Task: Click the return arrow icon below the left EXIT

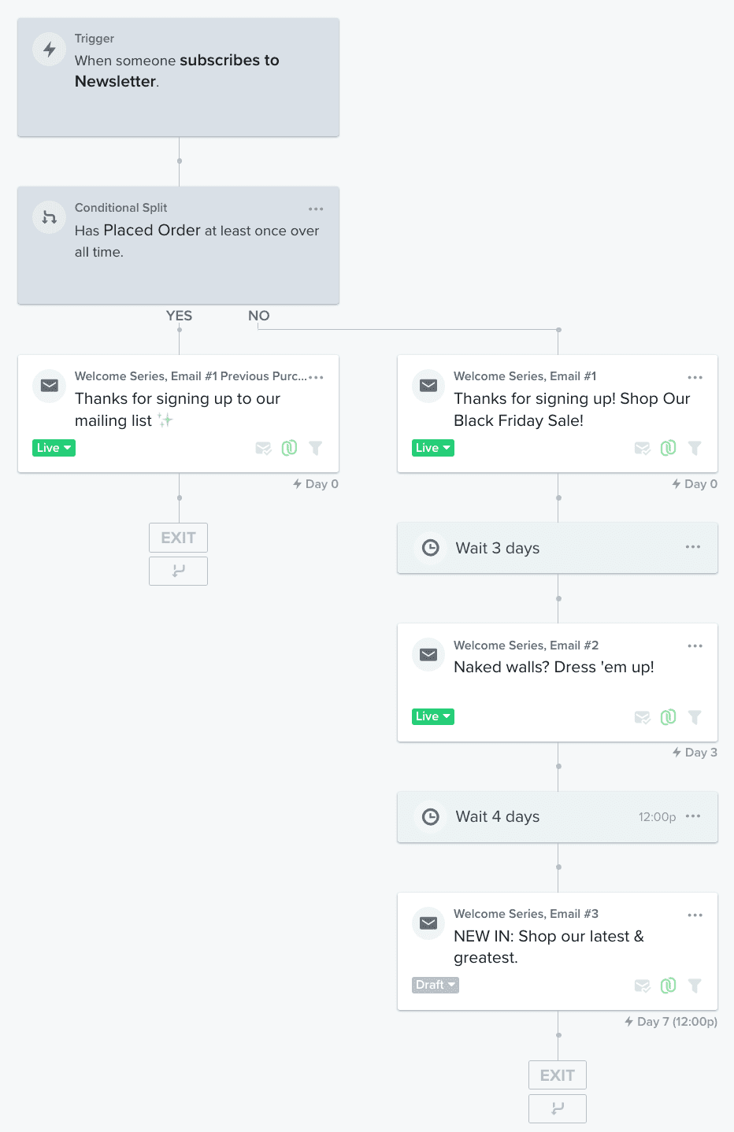Action: (179, 571)
